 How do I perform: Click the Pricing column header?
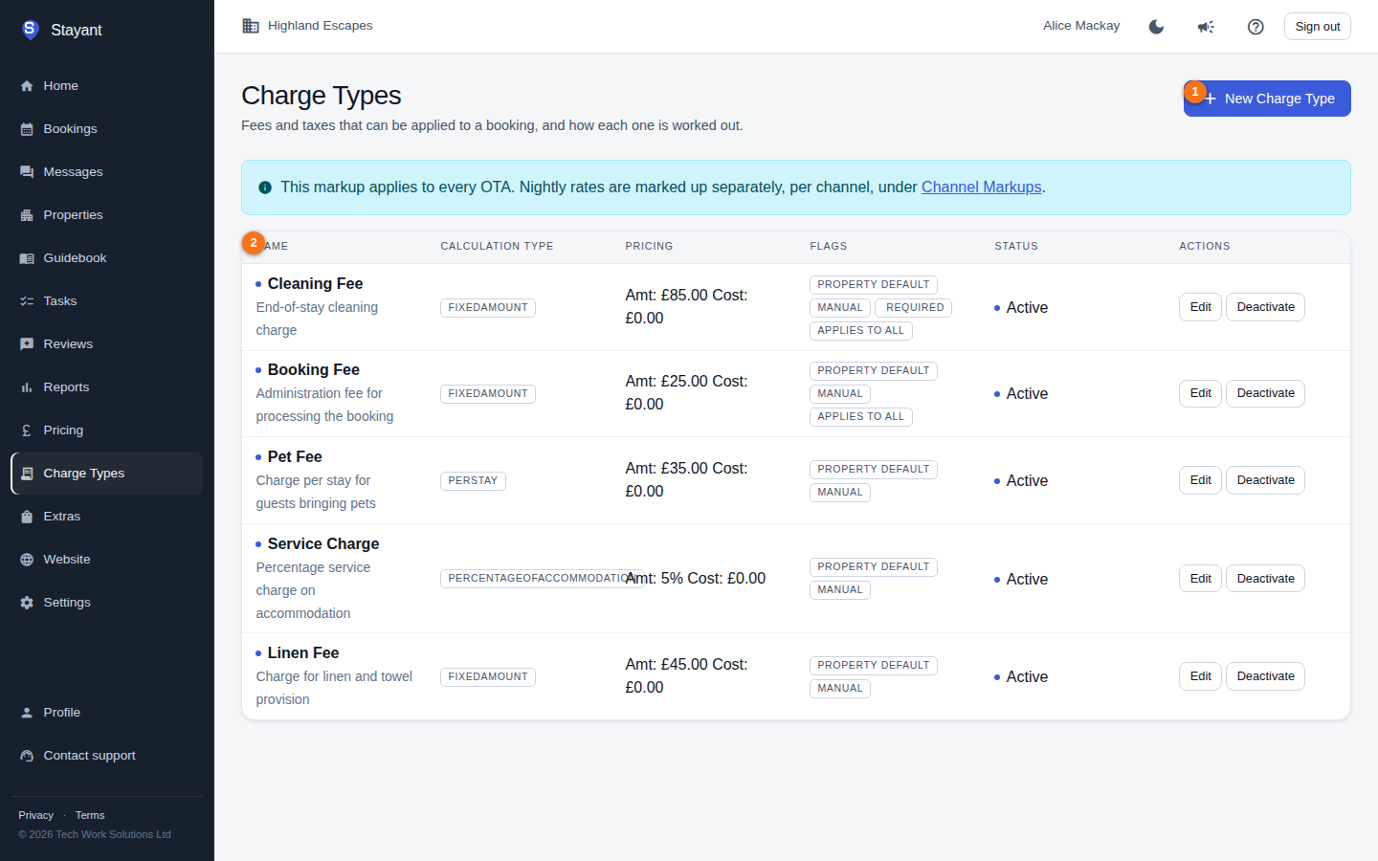649,247
